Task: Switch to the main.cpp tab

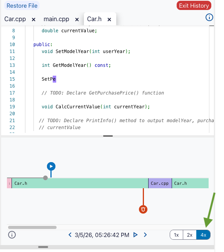Action: click(56, 19)
